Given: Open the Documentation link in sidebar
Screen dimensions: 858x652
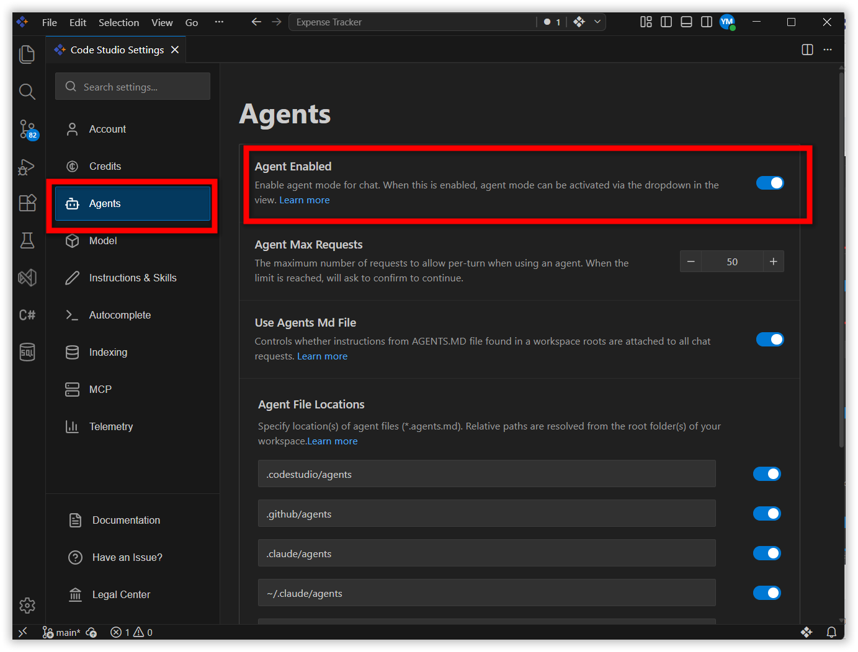Looking at the screenshot, I should tap(126, 520).
